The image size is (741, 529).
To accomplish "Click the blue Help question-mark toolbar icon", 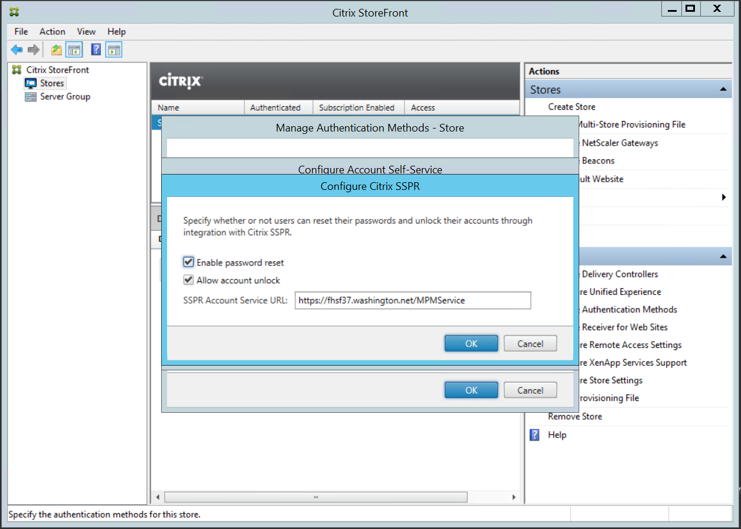I will click(x=96, y=50).
